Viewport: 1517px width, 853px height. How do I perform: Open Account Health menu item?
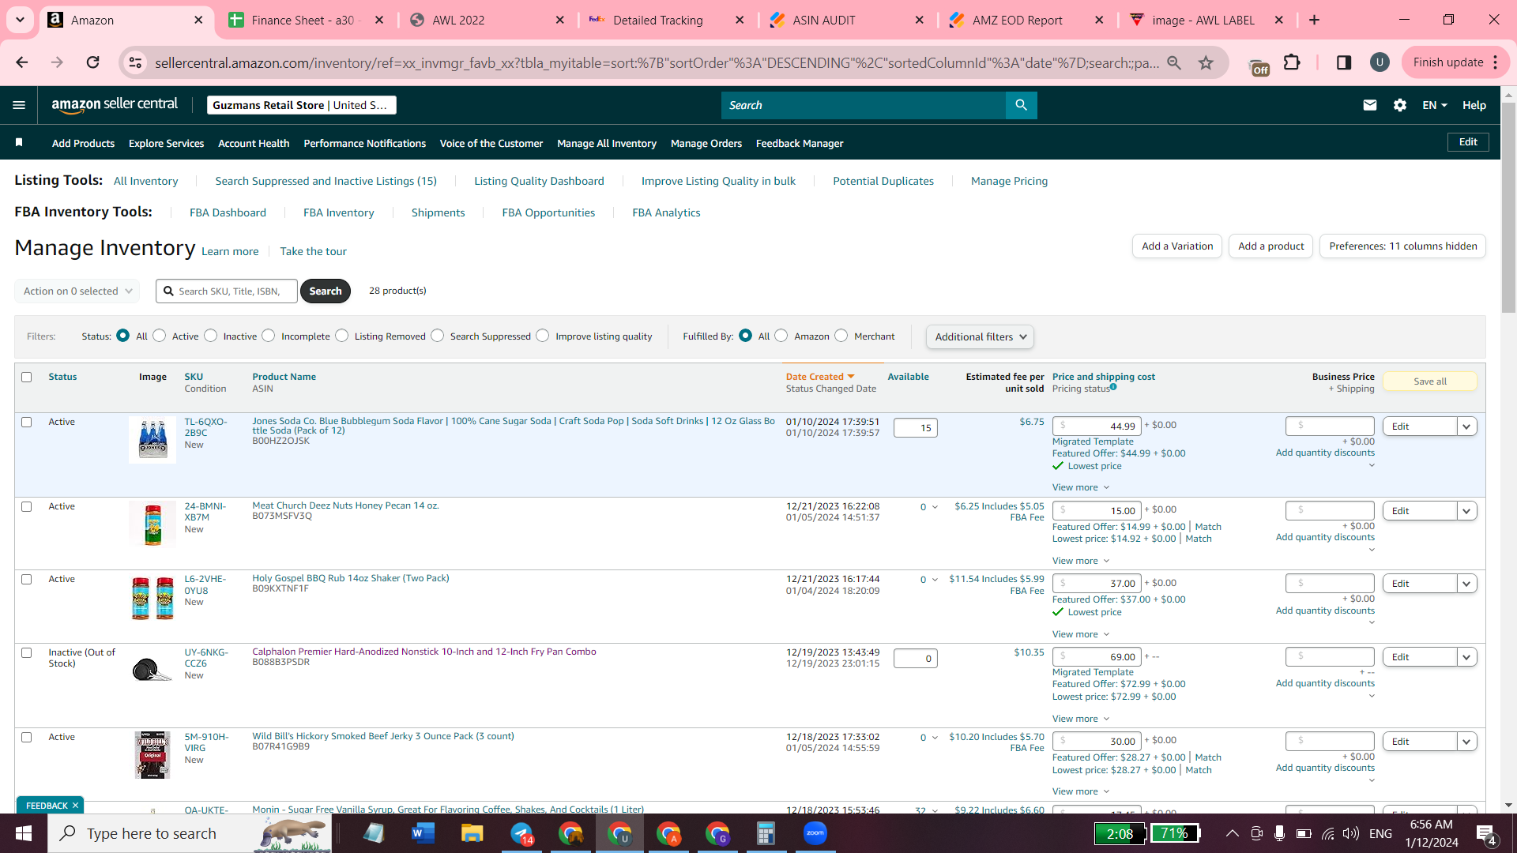(x=254, y=143)
